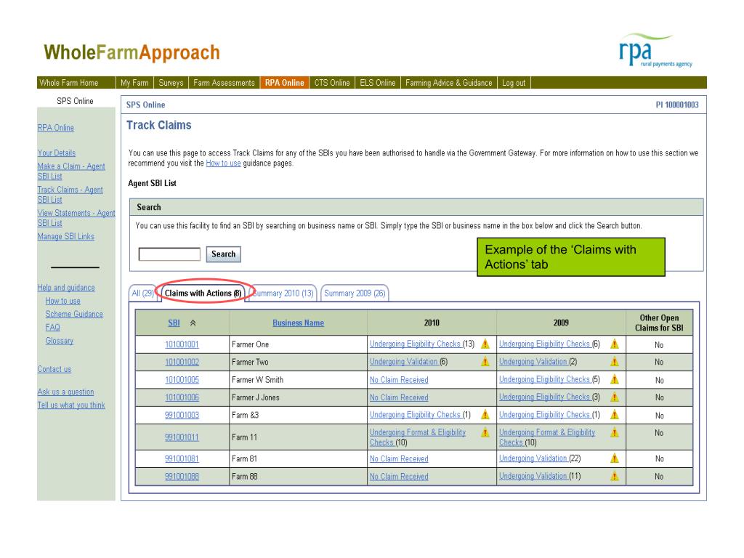Open the Scheme Guidance sidebar link
744x558 pixels.
pyautogui.click(x=74, y=314)
